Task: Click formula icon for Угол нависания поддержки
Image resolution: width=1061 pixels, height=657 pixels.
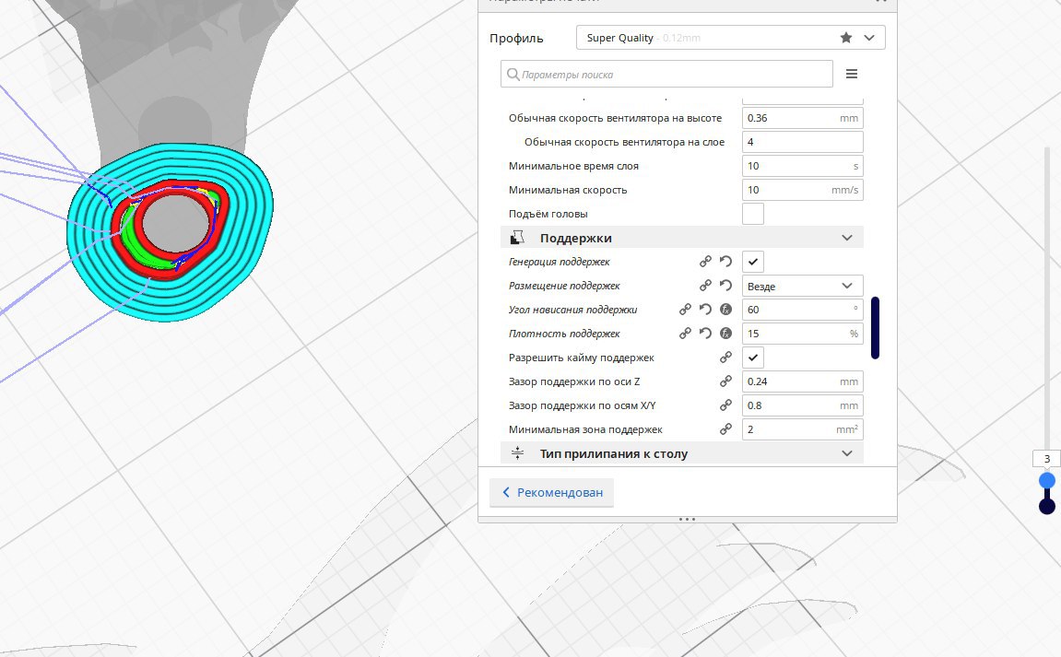Action: 725,310
